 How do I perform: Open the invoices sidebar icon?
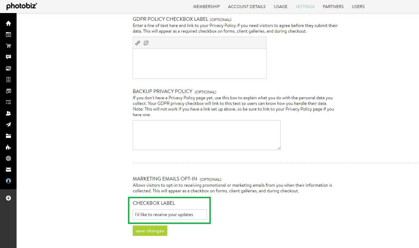coord(8,79)
